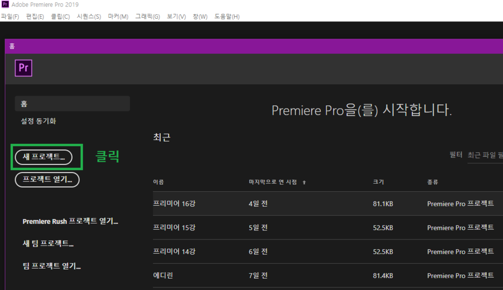The image size is (503, 290).
Task: Click the sort arrow next to 마지막으로 연 시점
Action: coord(304,183)
